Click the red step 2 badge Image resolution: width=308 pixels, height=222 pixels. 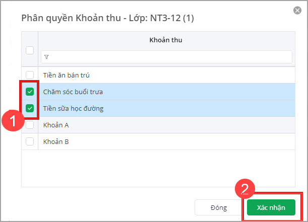click(244, 190)
